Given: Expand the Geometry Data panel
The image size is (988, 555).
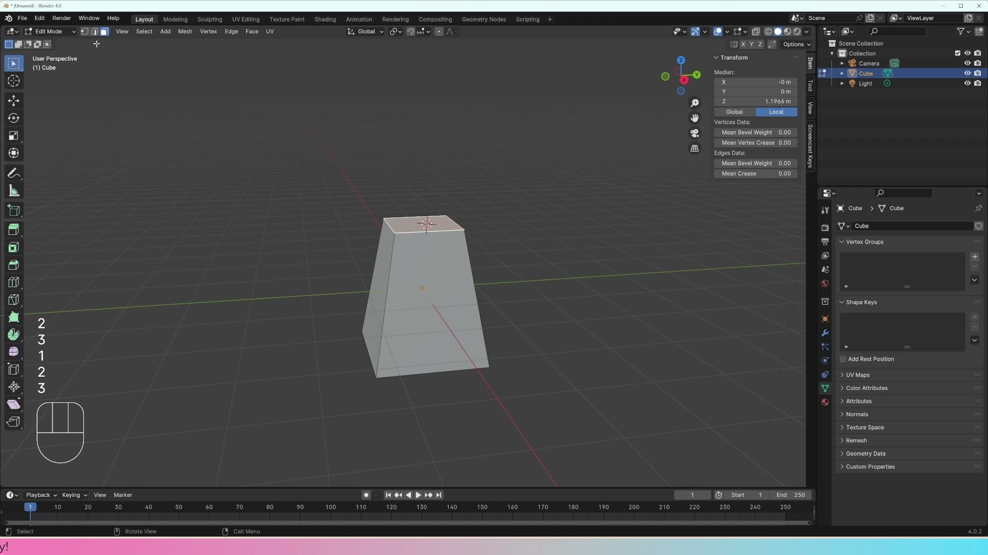Looking at the screenshot, I should [866, 454].
